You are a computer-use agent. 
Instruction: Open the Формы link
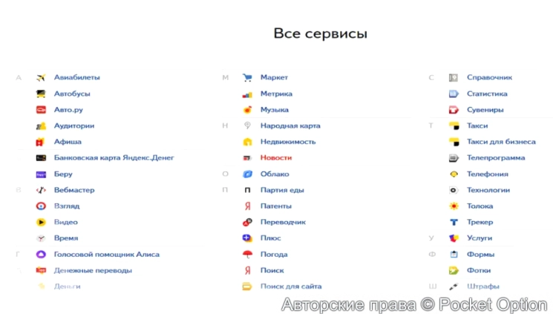click(x=480, y=254)
